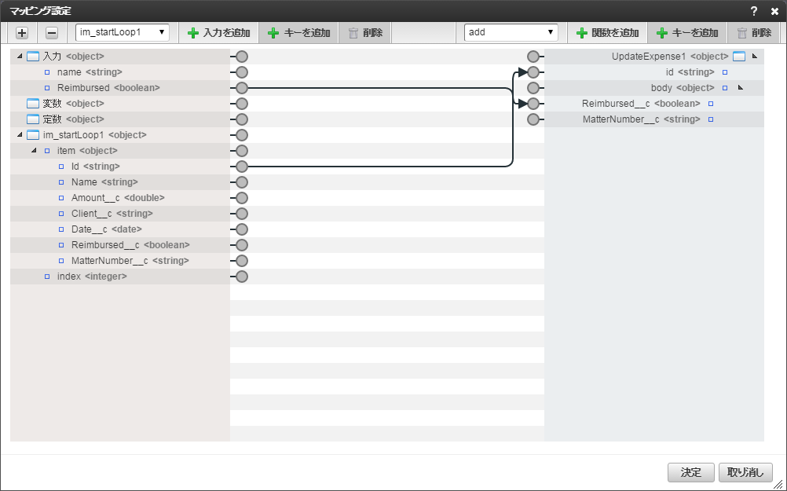The width and height of the screenshot is (787, 491).
Task: Collapse the 入力 object node
Action: point(20,57)
